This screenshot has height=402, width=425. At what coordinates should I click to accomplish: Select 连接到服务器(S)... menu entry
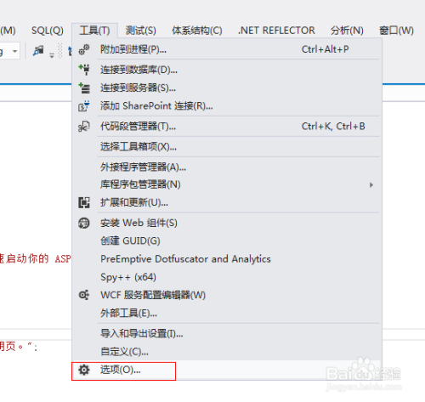pyautogui.click(x=227, y=88)
